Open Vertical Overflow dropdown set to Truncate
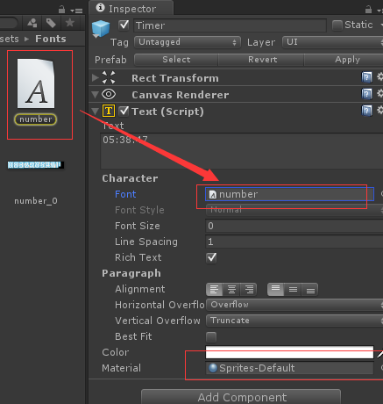383x404 pixels. pyautogui.click(x=294, y=321)
